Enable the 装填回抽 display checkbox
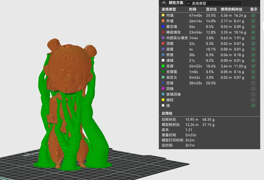 253,94
